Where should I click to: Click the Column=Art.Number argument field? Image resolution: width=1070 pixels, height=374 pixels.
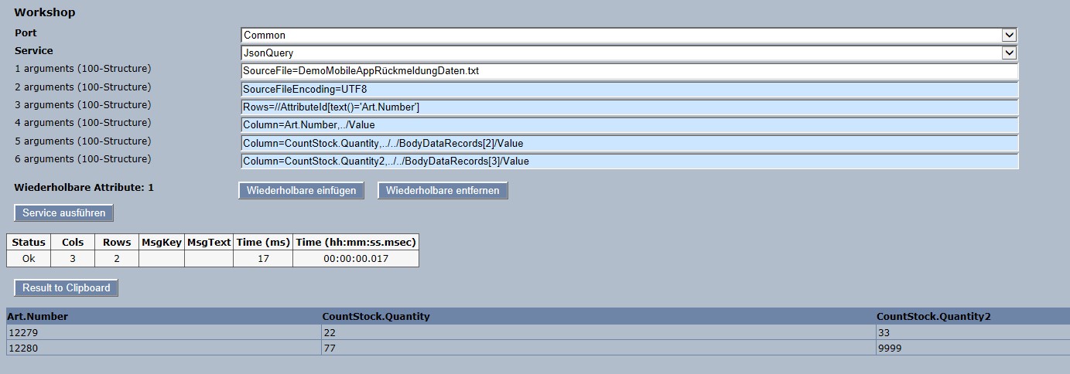[x=630, y=124]
